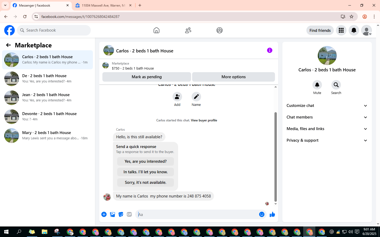Open Devonte 2 beds 1 bath conversation
Image resolution: width=380 pixels, height=237 pixels.
coord(47,117)
